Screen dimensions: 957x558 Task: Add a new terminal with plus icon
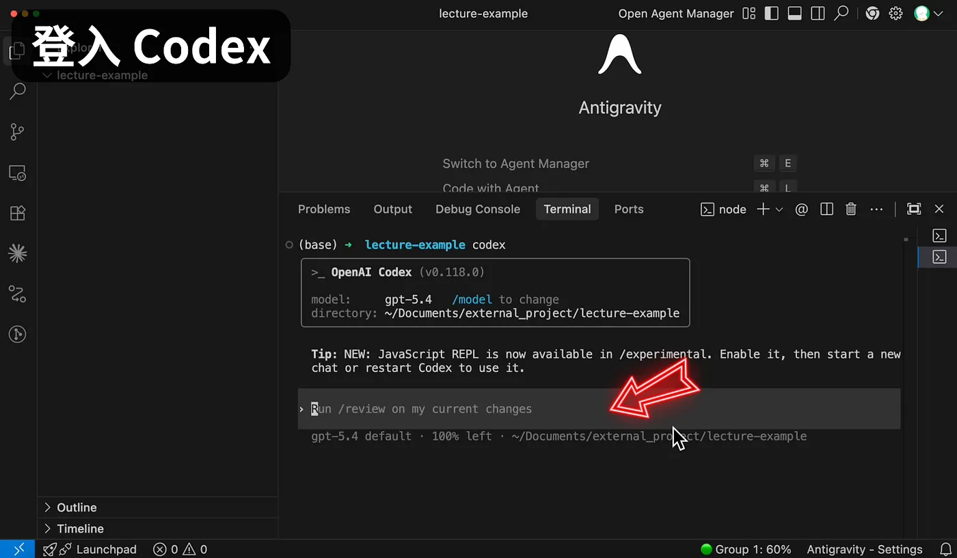pyautogui.click(x=764, y=210)
